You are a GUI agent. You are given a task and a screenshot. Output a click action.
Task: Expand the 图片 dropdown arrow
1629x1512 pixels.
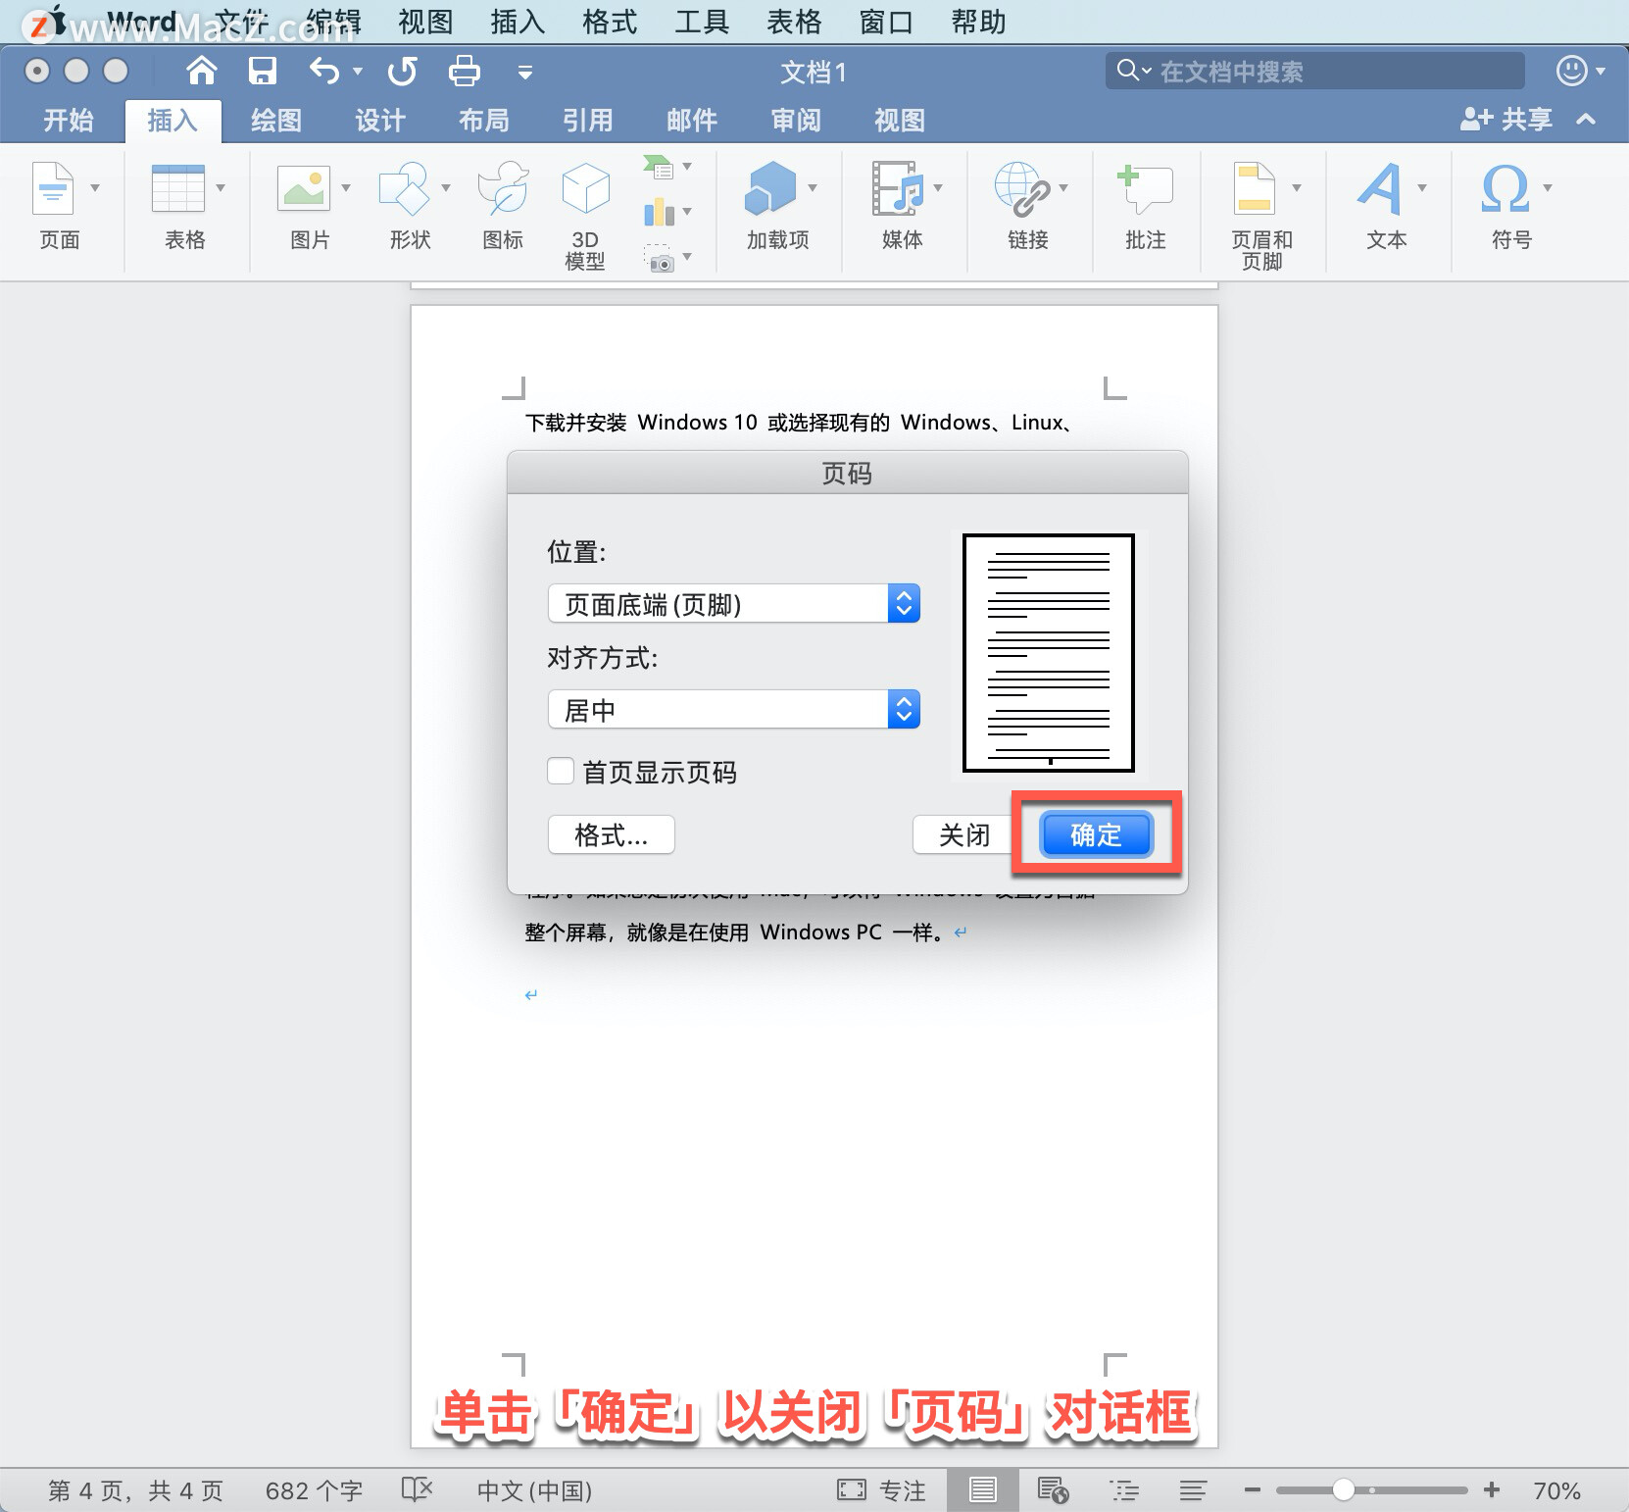[x=346, y=187]
